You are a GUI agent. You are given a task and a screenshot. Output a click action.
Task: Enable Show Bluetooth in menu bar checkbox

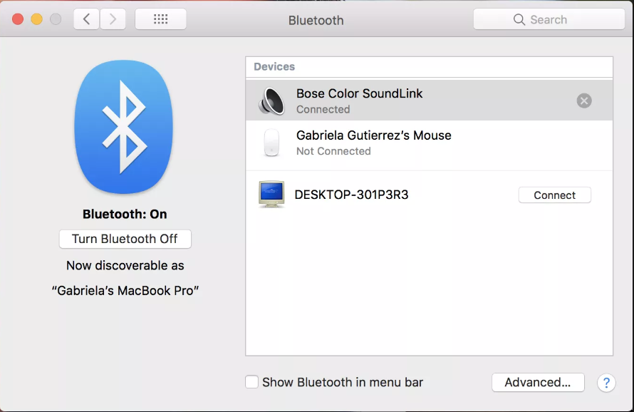[x=251, y=382]
